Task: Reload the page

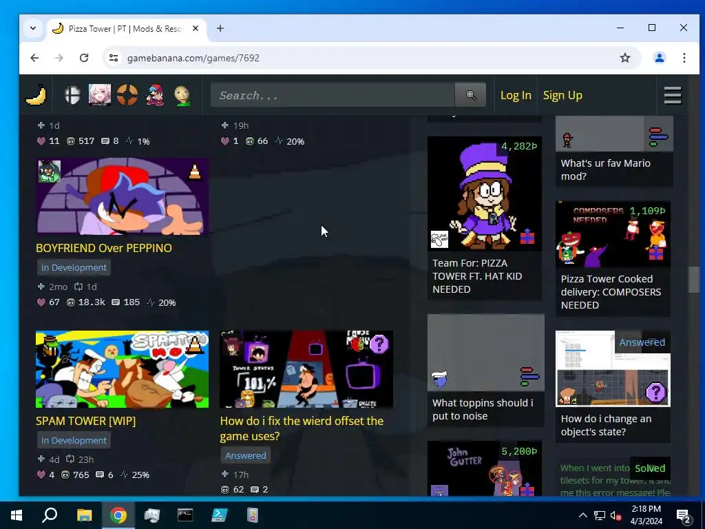Action: (84, 58)
